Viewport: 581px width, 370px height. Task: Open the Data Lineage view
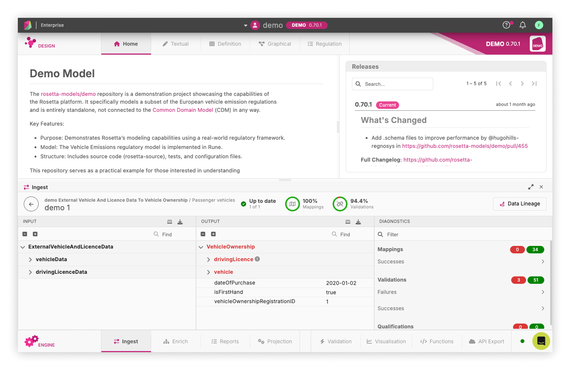click(x=519, y=204)
